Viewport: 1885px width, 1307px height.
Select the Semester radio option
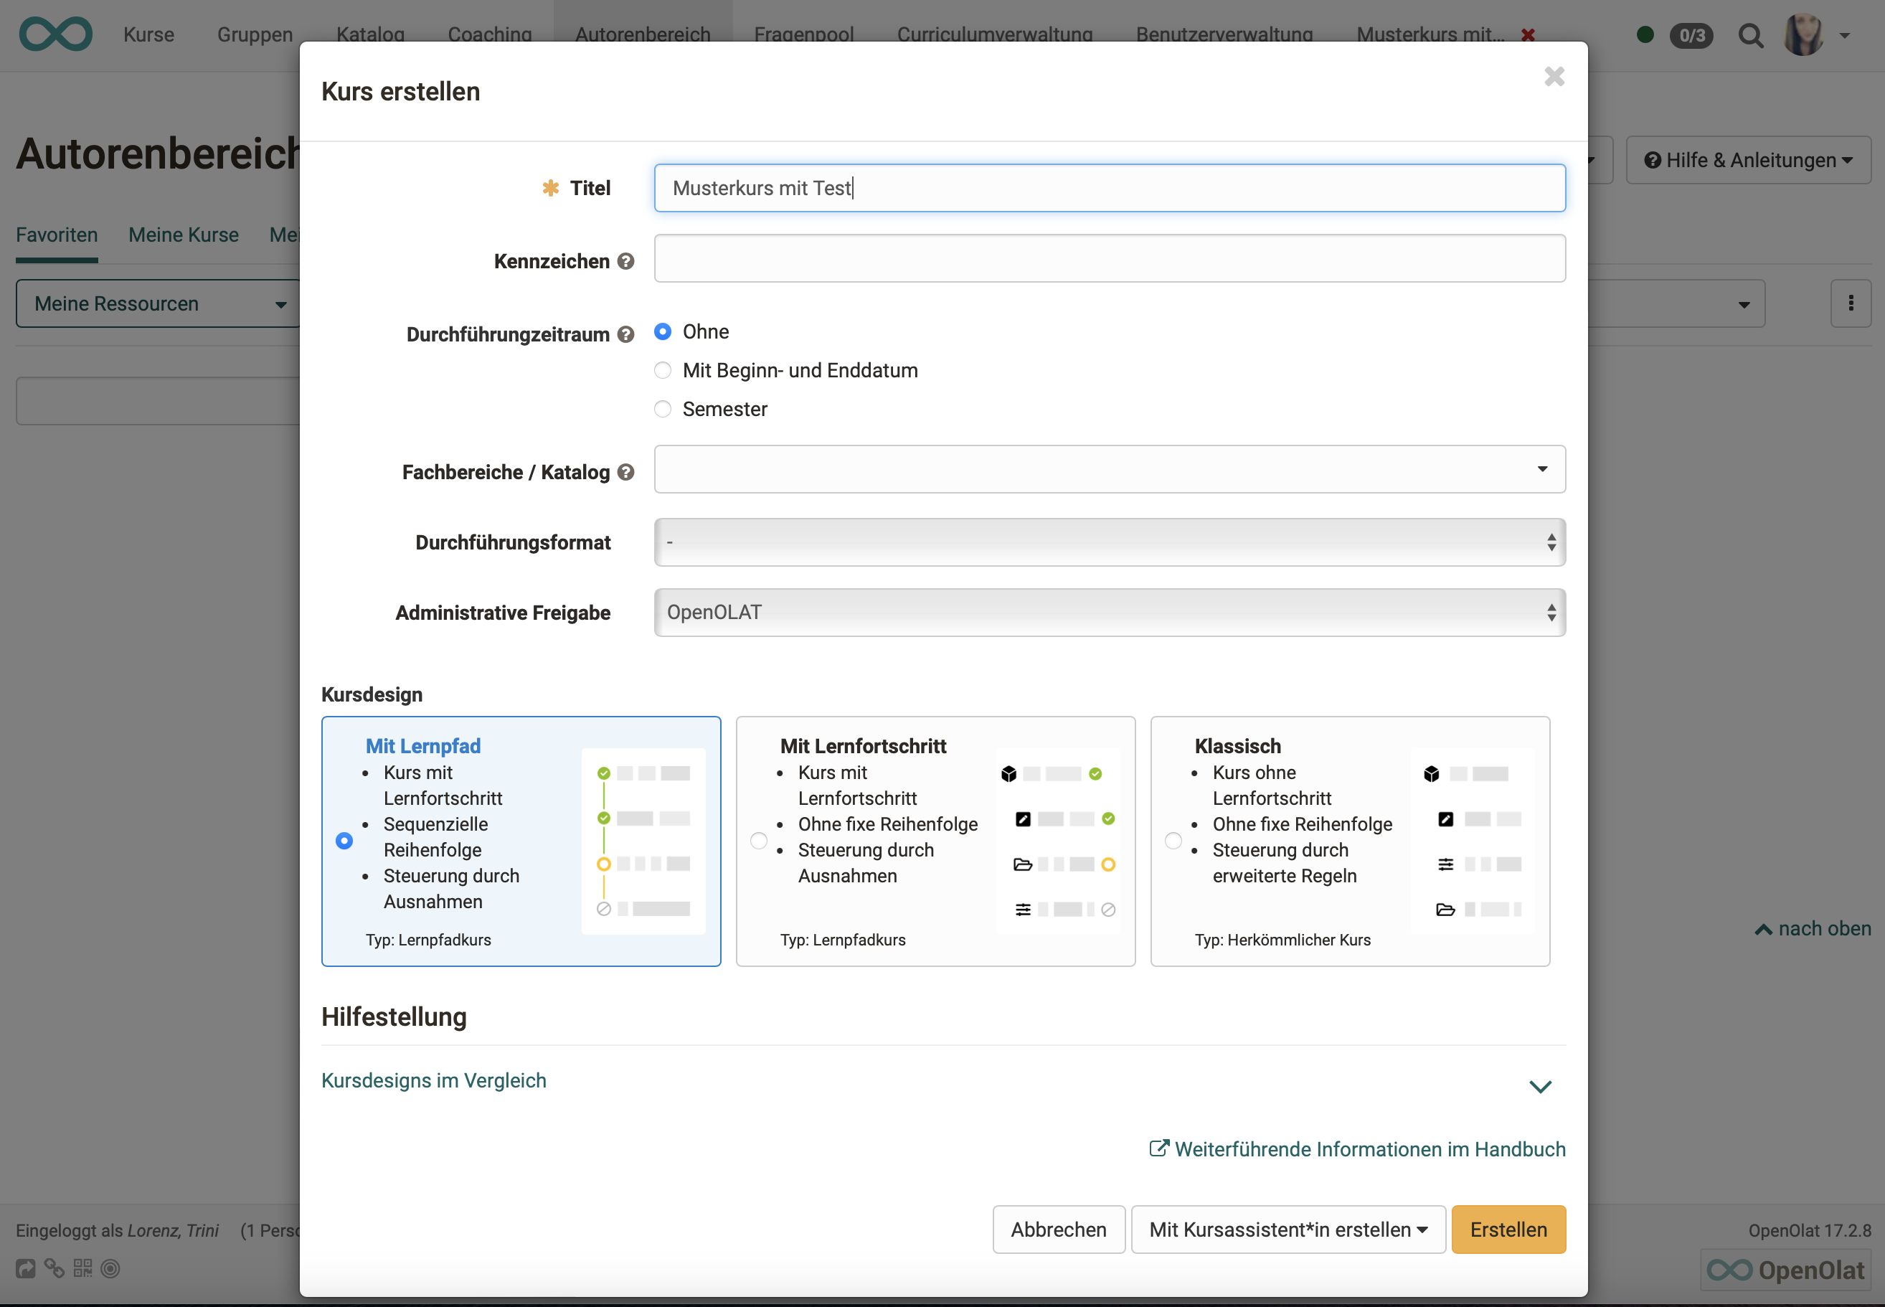[663, 409]
